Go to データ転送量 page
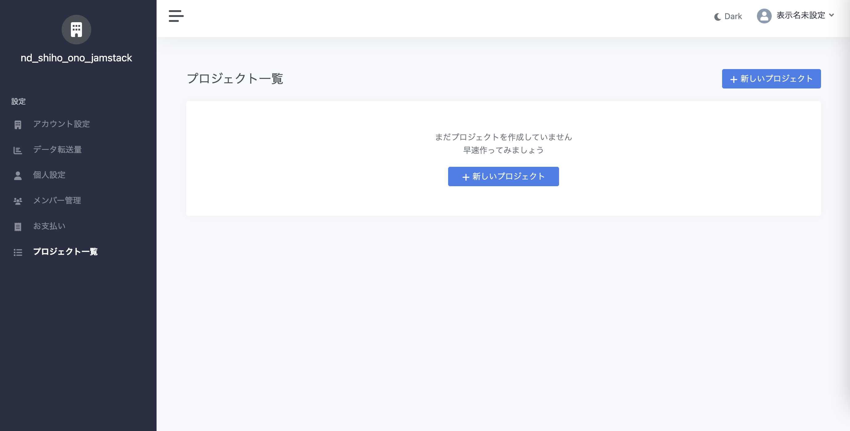The width and height of the screenshot is (850, 431). click(x=57, y=150)
